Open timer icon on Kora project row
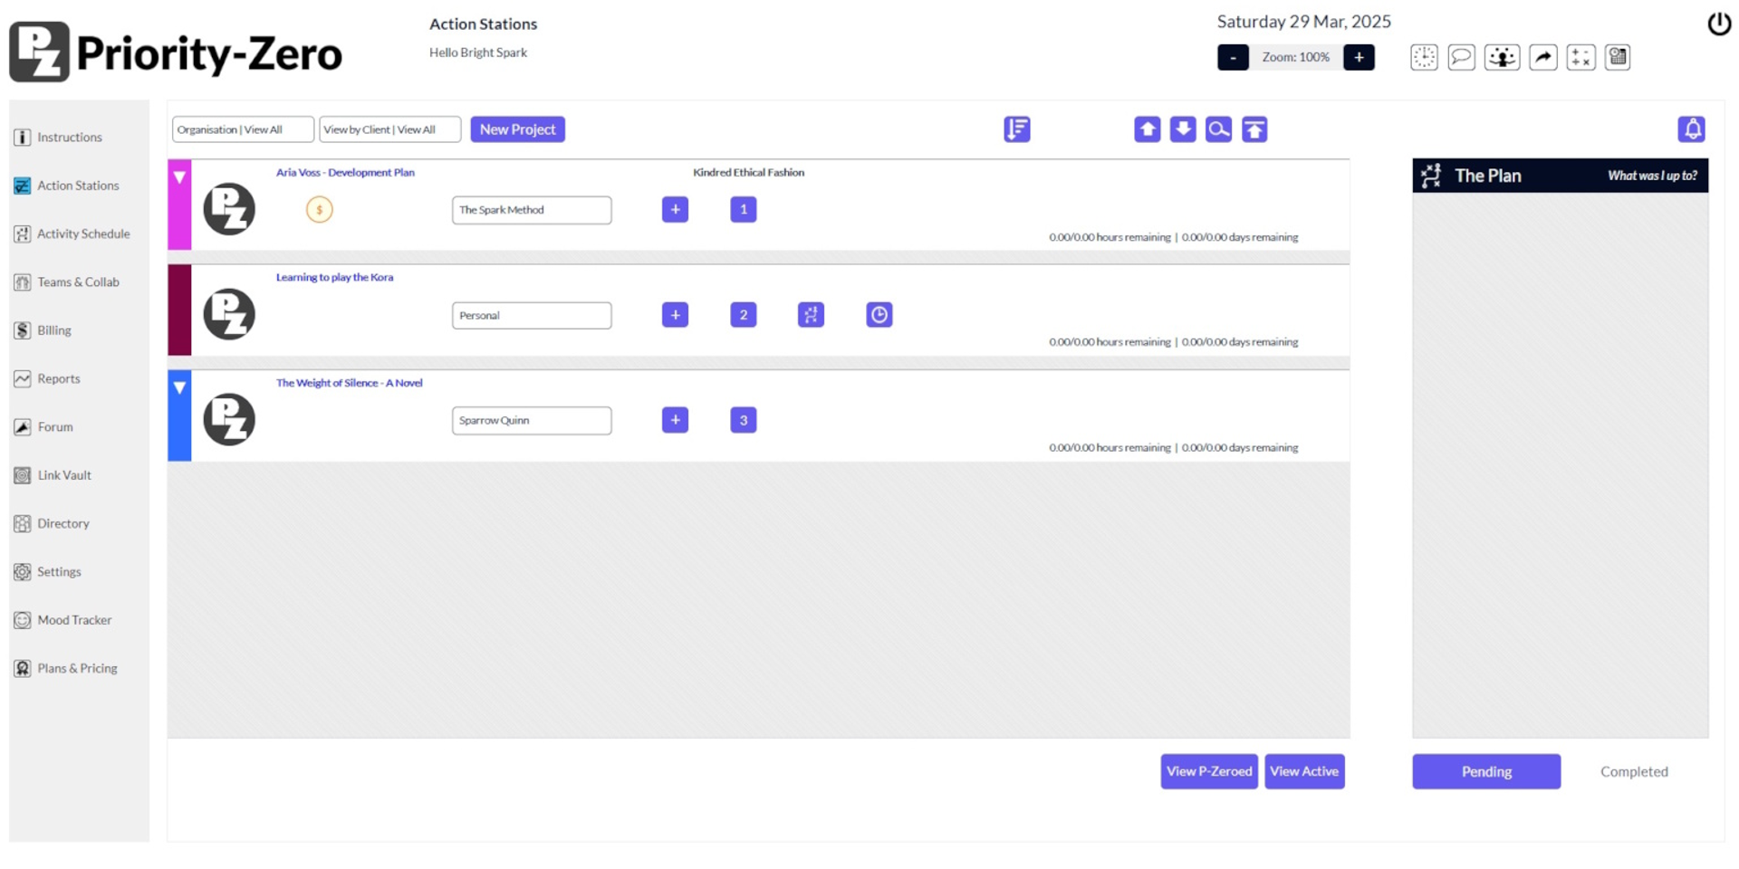1739x869 pixels. click(879, 315)
